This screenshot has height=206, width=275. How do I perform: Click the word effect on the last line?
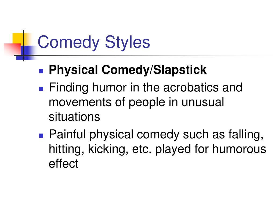[63, 163]
